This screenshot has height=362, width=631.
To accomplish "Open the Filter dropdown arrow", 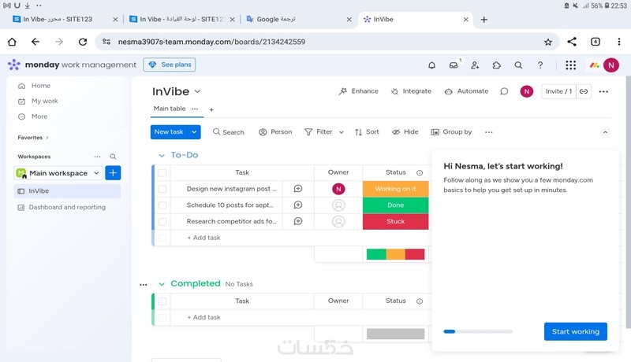I will click(x=342, y=132).
